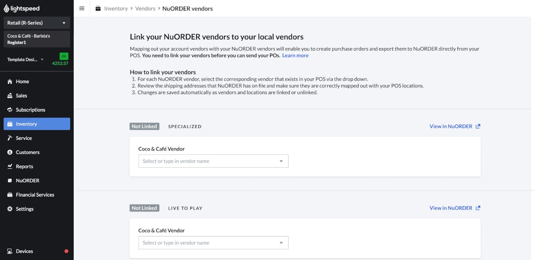Click the 'Link your NuORDER vendors' page heading
This screenshot has width=534, height=260.
tap(217, 37)
